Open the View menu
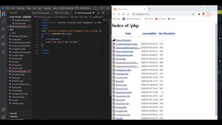This screenshot has height=125, width=222. [29, 8]
